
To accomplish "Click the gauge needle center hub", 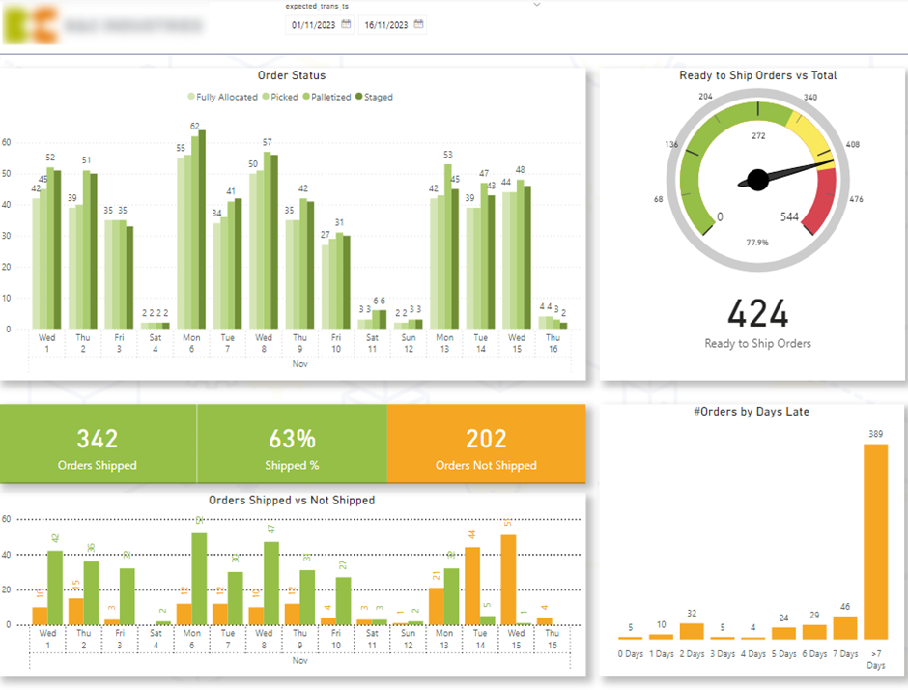I will pos(758,179).
